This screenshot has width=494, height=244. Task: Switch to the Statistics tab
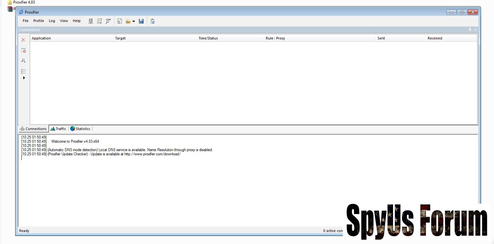coord(80,129)
